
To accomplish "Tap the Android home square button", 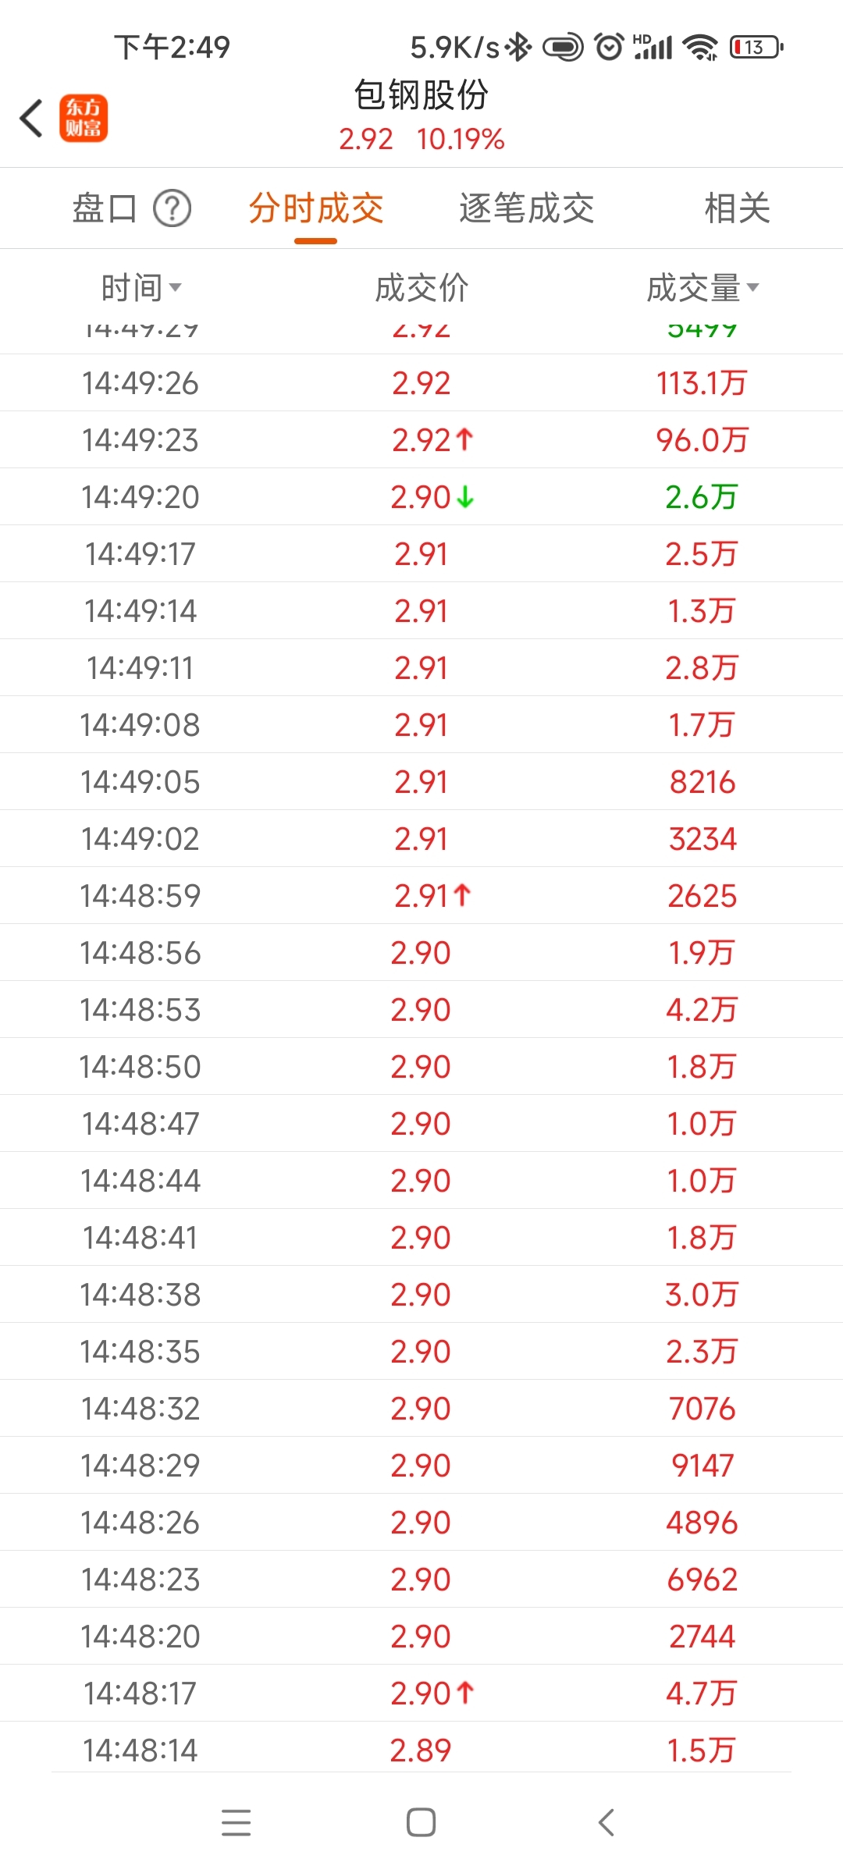I will (x=421, y=1822).
